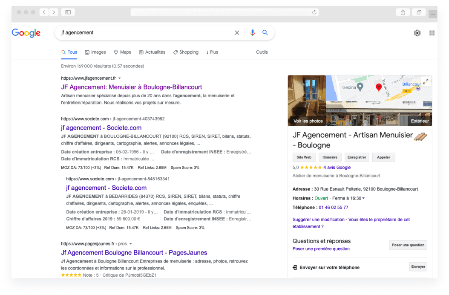Image resolution: width=449 pixels, height=295 pixels.
Task: Open first jf agencement Societe.com result
Action: coord(101,128)
